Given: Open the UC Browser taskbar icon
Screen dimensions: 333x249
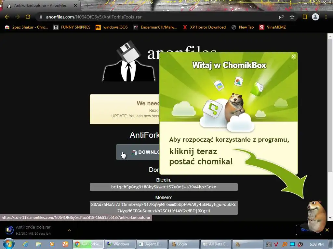Looking at the screenshot, I should pos(65,244).
